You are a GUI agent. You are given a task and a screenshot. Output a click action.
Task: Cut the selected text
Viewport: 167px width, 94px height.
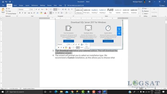8,9
